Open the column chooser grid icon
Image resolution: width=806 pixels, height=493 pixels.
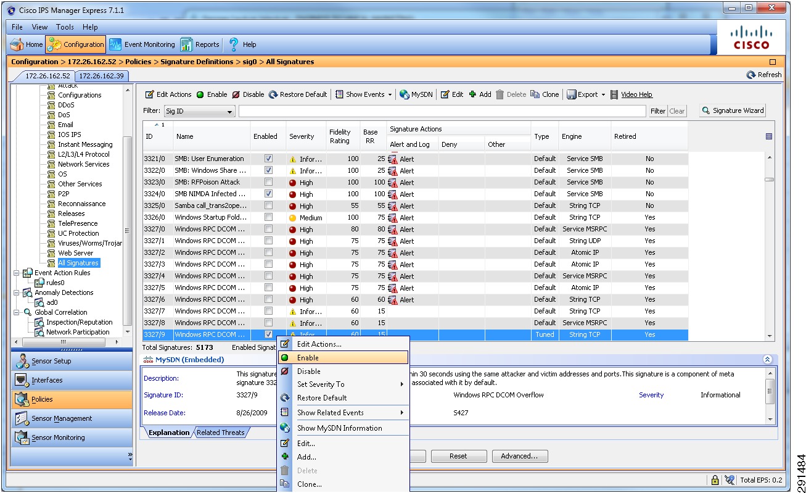768,136
